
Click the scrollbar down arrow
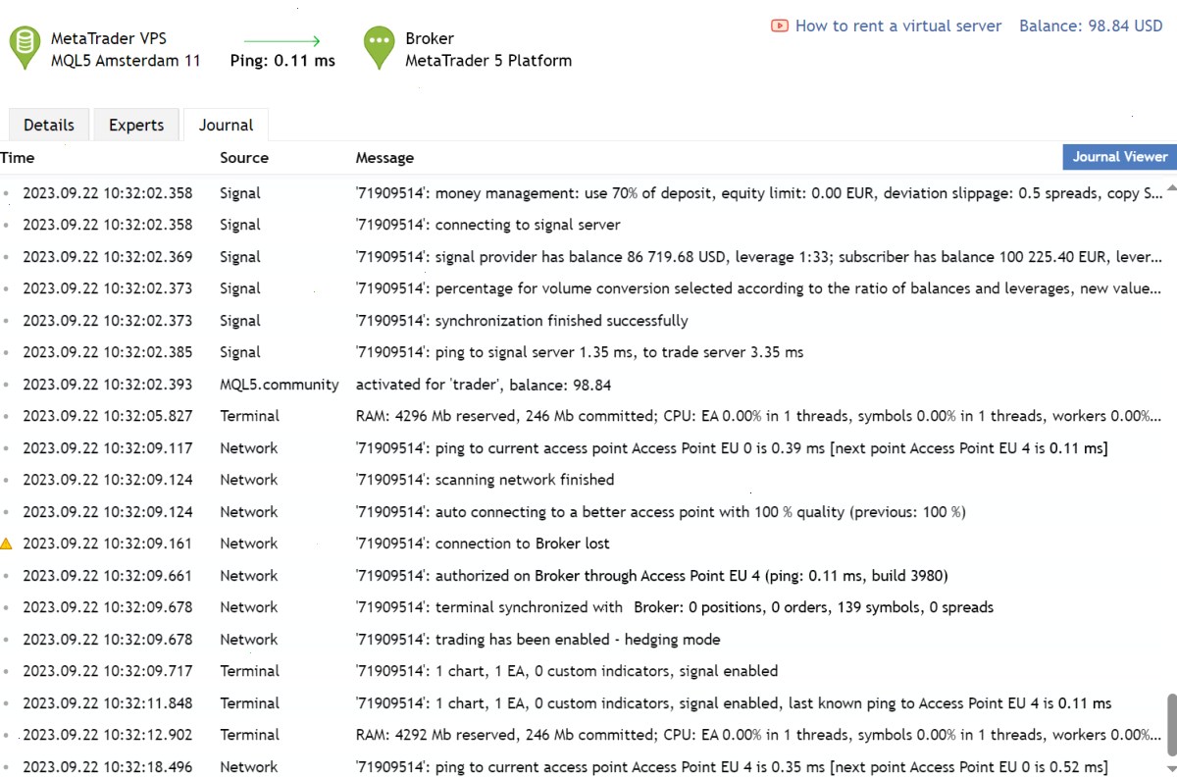(x=1171, y=768)
